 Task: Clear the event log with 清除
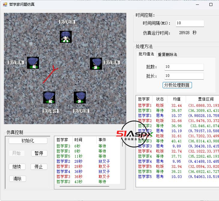pos(17,179)
